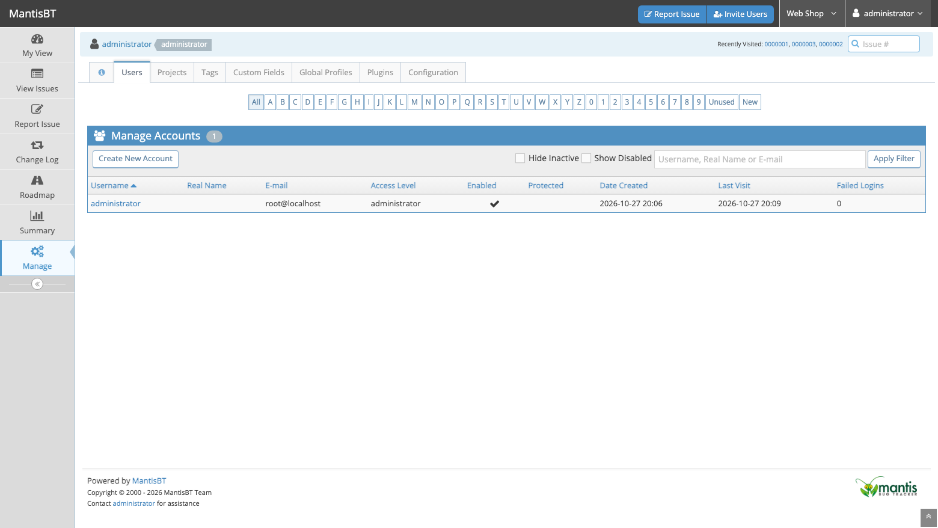Open Summary chart icon
Viewport: 938px width, 528px height.
(37, 216)
